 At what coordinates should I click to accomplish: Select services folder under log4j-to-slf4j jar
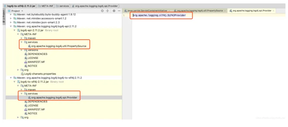[64, 94]
